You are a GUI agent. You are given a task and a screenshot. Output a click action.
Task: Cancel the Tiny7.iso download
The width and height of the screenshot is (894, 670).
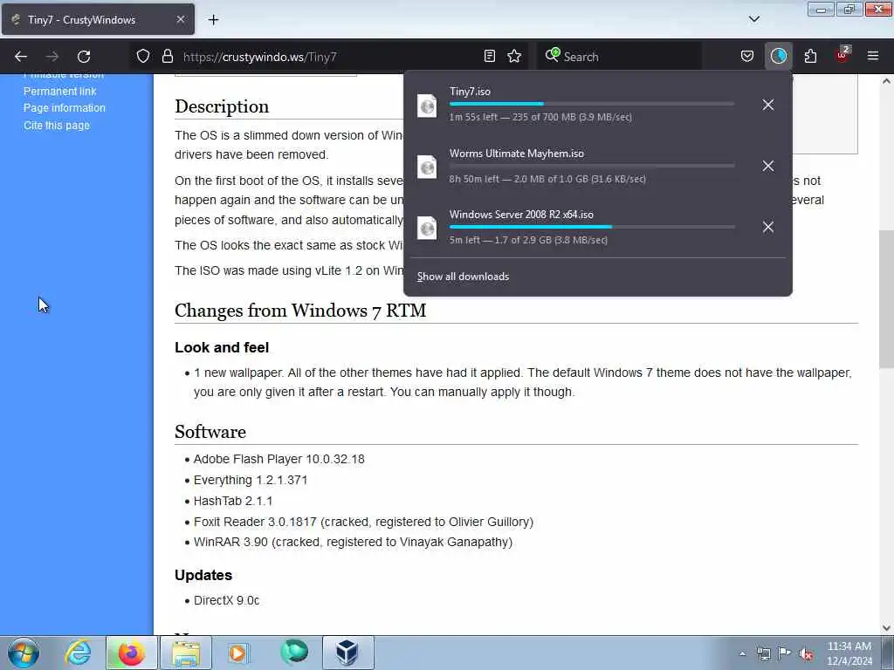click(x=768, y=105)
